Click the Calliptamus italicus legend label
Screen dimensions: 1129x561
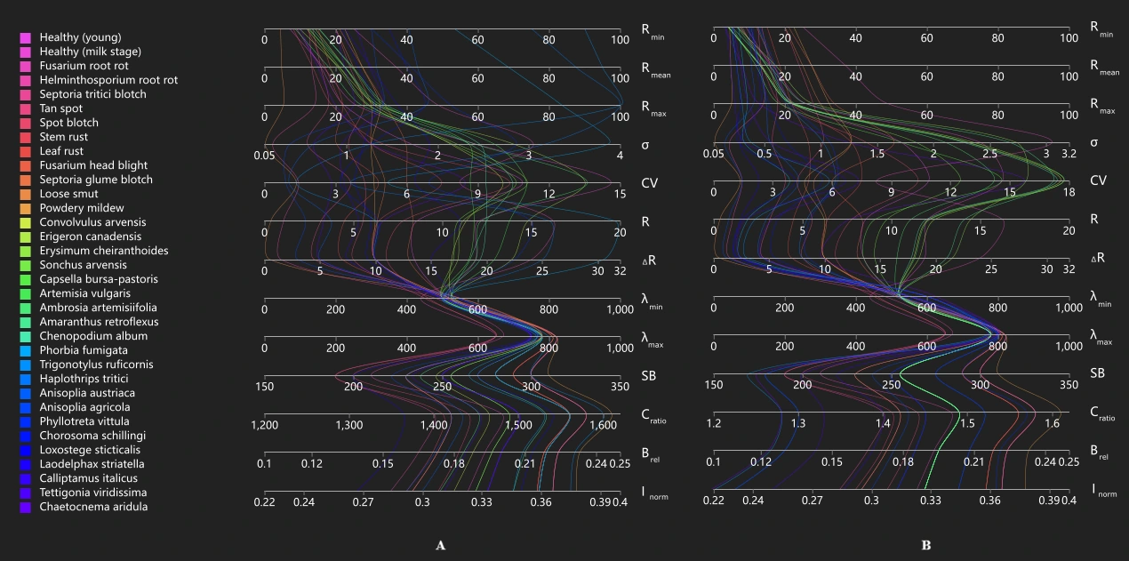pos(87,478)
